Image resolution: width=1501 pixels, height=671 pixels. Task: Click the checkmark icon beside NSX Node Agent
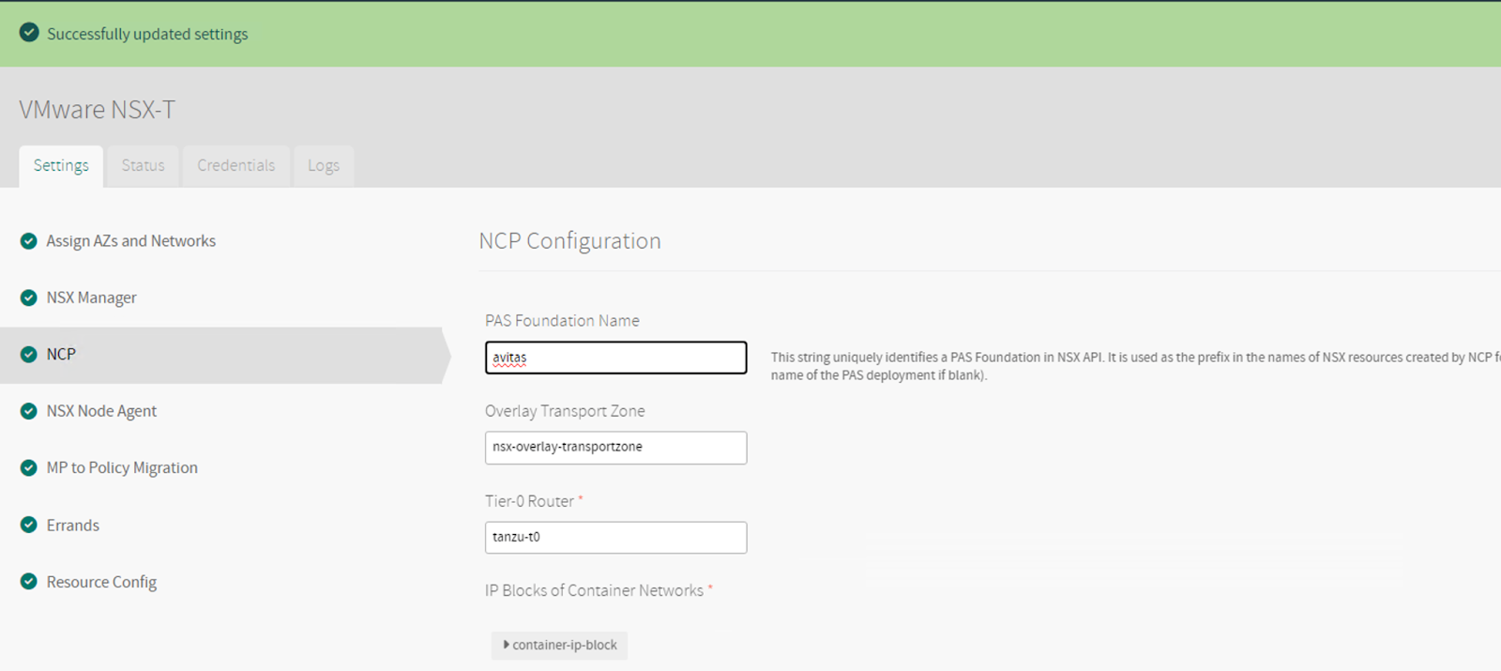(x=29, y=411)
